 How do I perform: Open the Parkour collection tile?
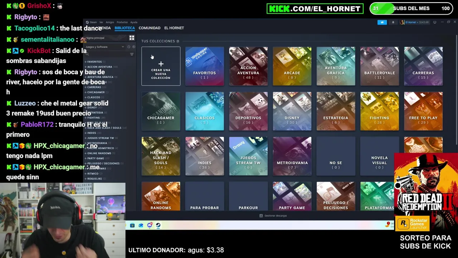pos(248,196)
